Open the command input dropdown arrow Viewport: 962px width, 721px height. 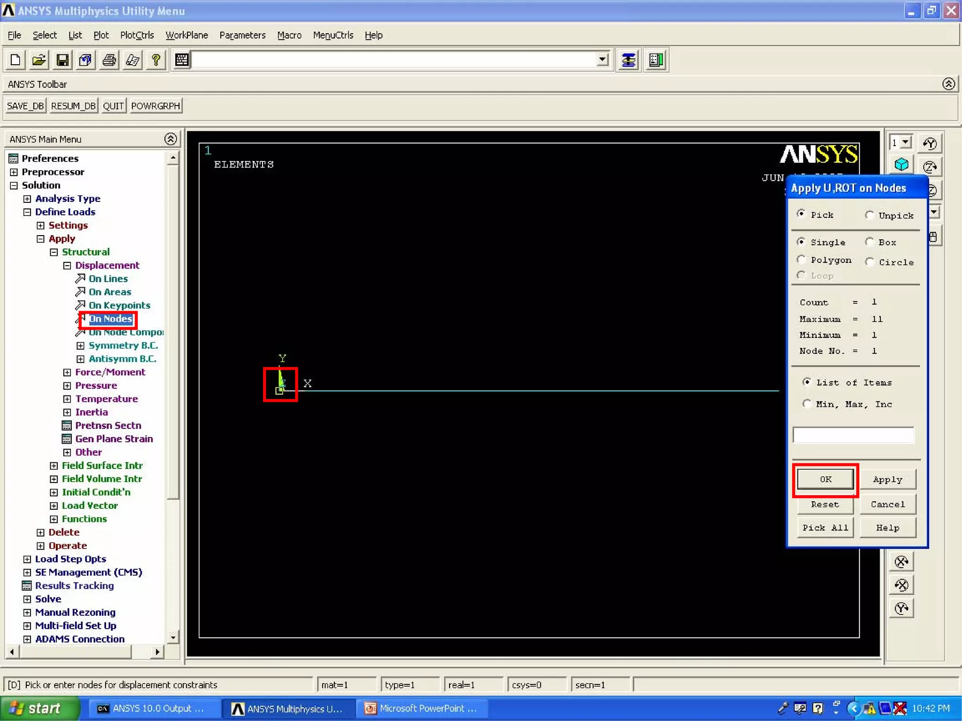[x=602, y=60]
